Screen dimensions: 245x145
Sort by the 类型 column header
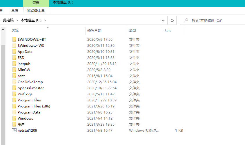click(x=132, y=31)
